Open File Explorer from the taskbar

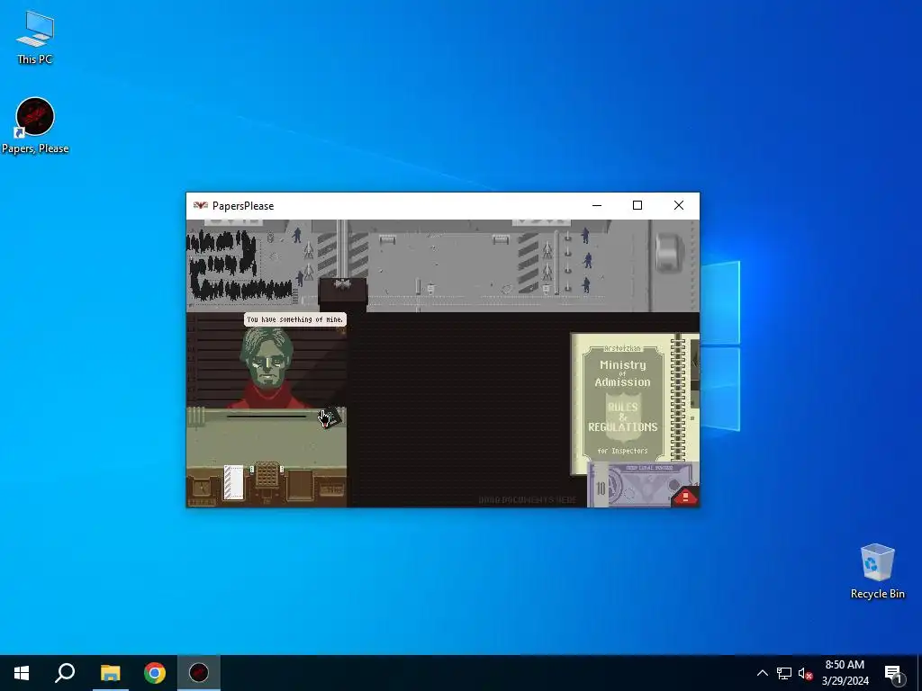(110, 673)
